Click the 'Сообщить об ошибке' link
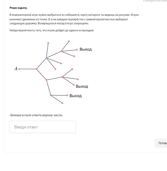 tap(155, 1)
